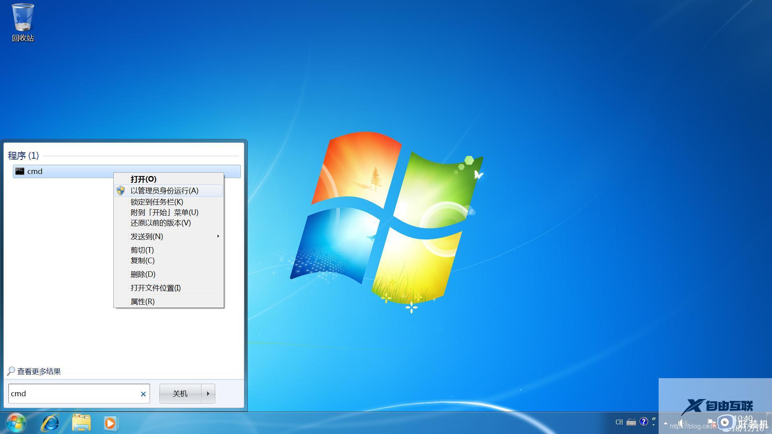Click the volume speaker tray icon
The height and width of the screenshot is (434, 772).
point(682,423)
